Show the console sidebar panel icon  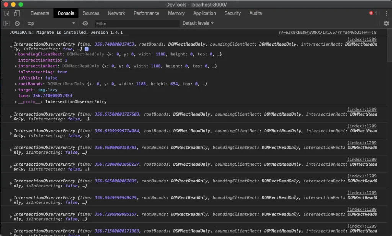(7, 23)
